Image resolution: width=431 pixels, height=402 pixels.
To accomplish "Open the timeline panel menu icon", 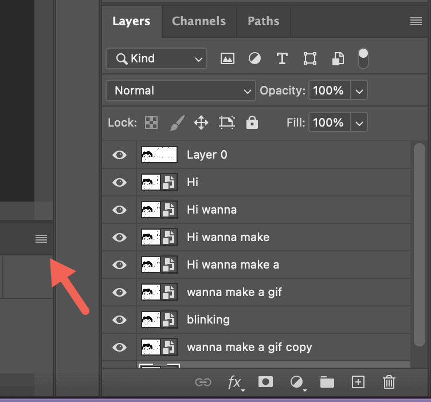I will tap(41, 239).
